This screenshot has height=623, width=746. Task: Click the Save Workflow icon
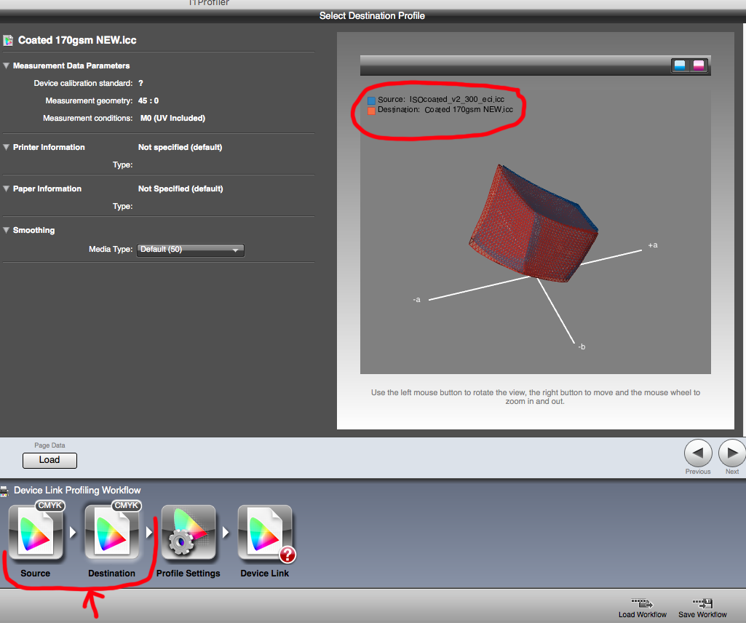[x=703, y=603]
